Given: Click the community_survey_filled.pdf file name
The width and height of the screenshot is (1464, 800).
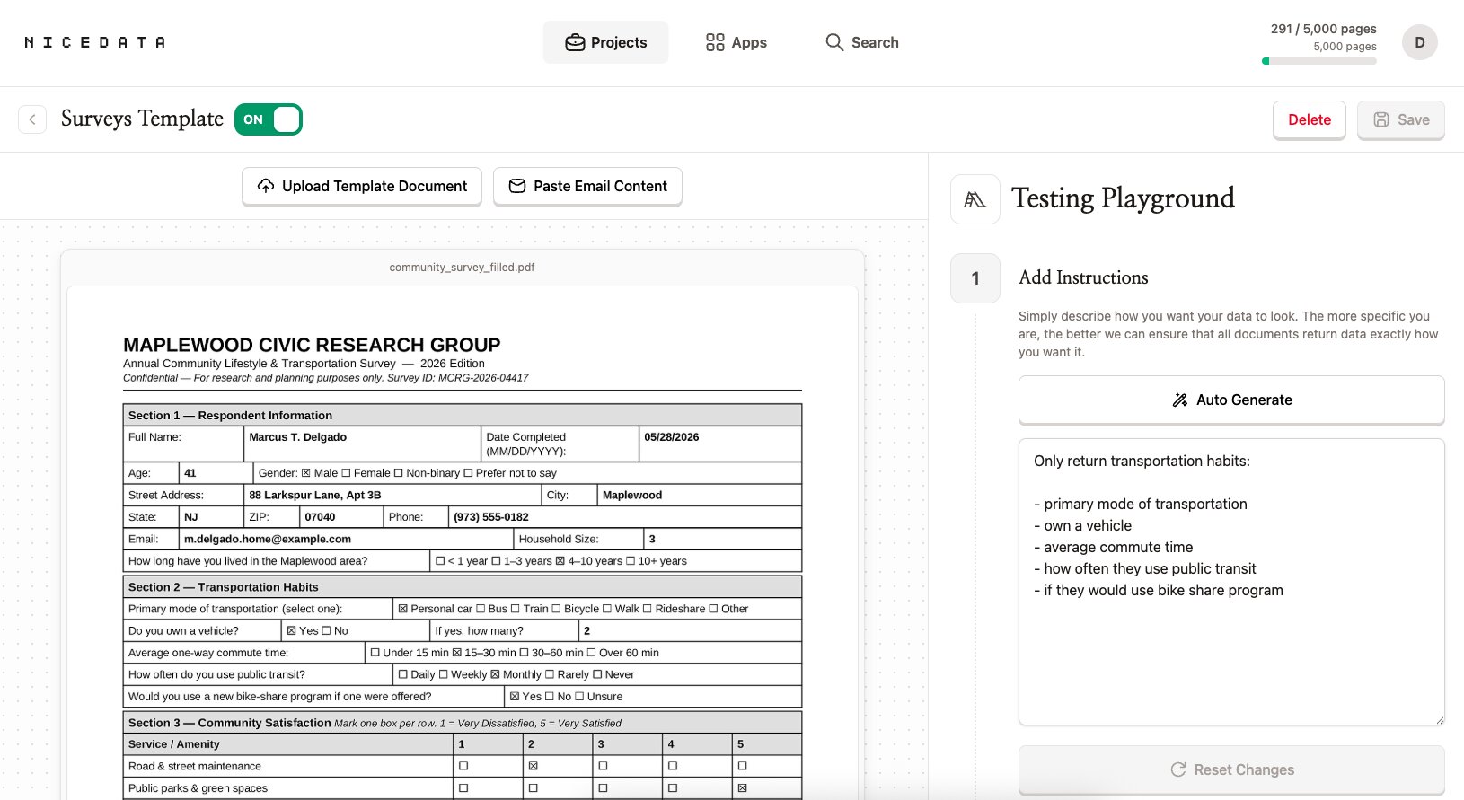Looking at the screenshot, I should pos(462,268).
